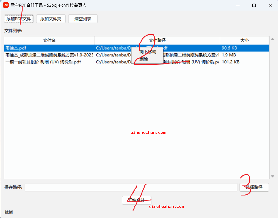Screen dimensions: 278x218
Task: Start merging with 开始合并 button
Action: click(x=136, y=200)
